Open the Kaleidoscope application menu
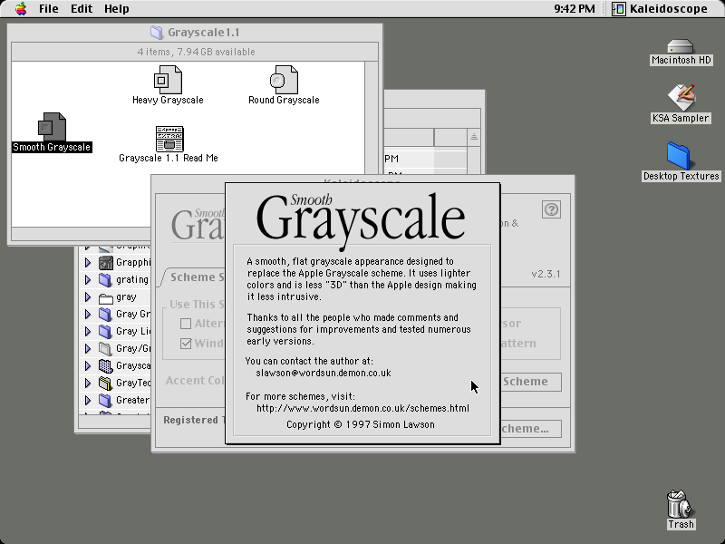Viewport: 725px width, 544px height. [660, 9]
